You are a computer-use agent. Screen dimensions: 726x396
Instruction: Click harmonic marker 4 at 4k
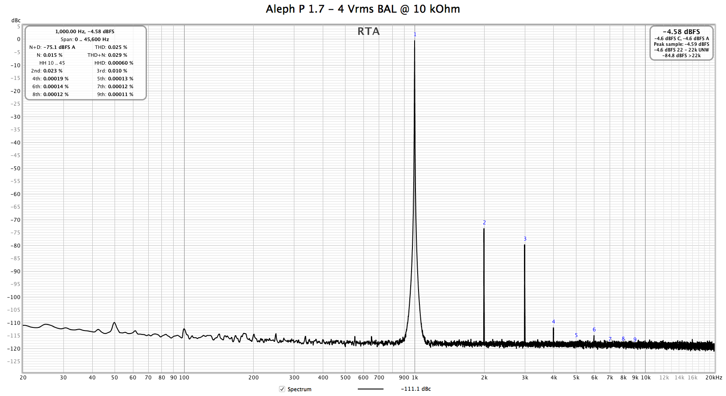553,322
